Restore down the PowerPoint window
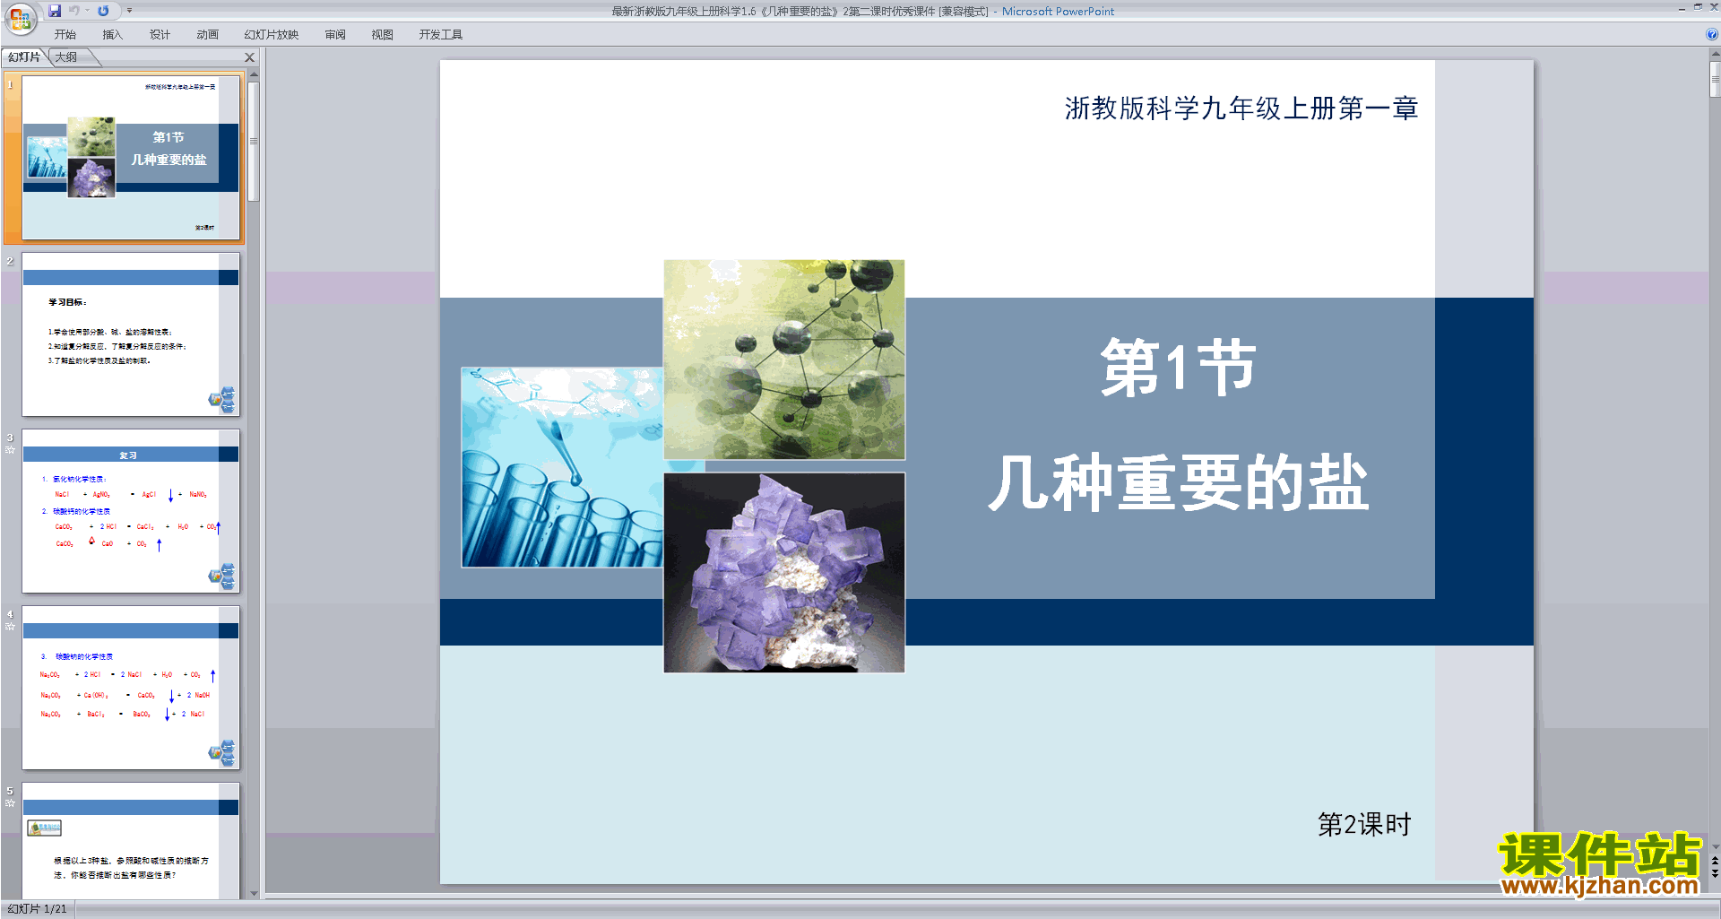The width and height of the screenshot is (1721, 919). tap(1698, 7)
